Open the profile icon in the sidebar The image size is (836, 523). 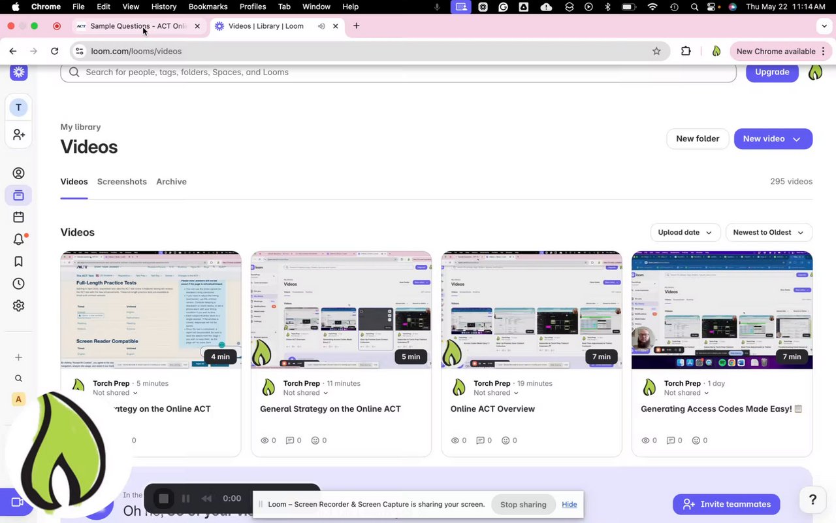click(18, 173)
